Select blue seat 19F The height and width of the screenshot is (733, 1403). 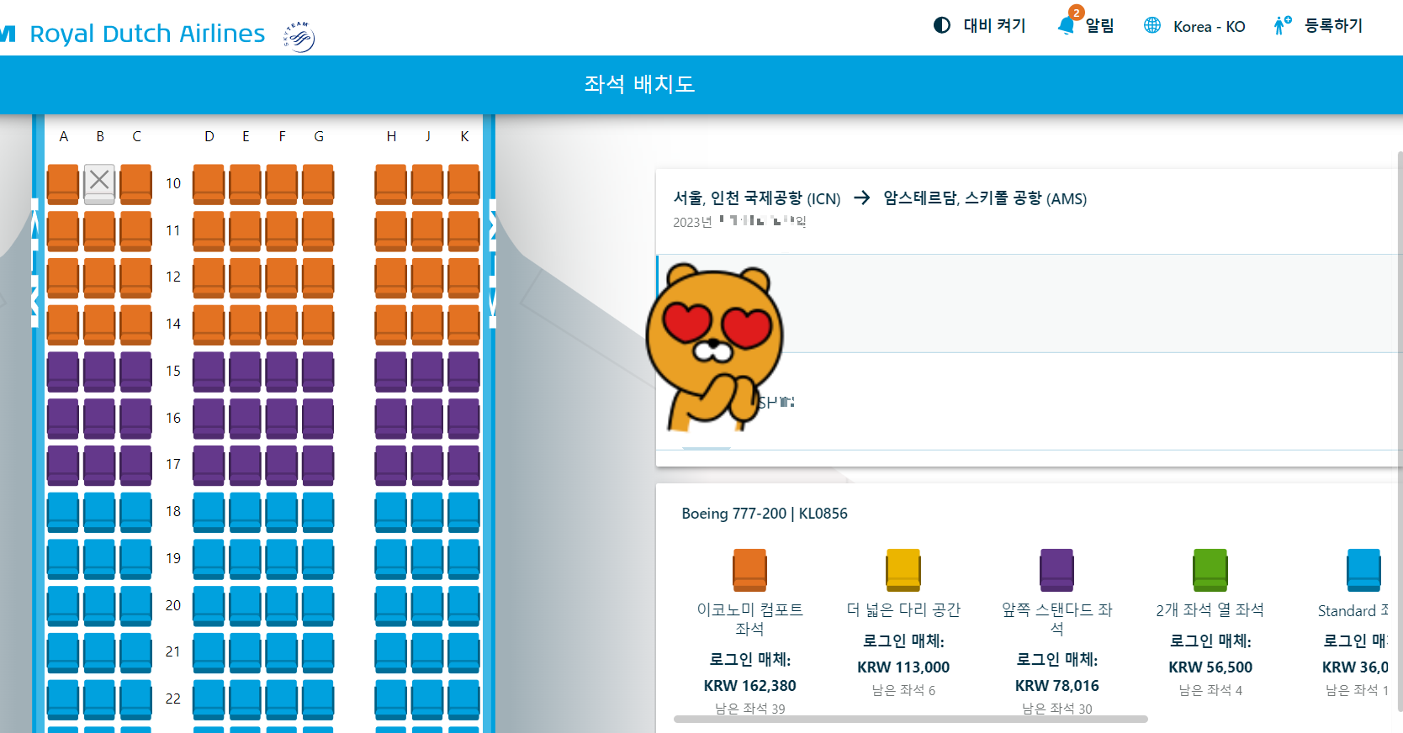(281, 559)
